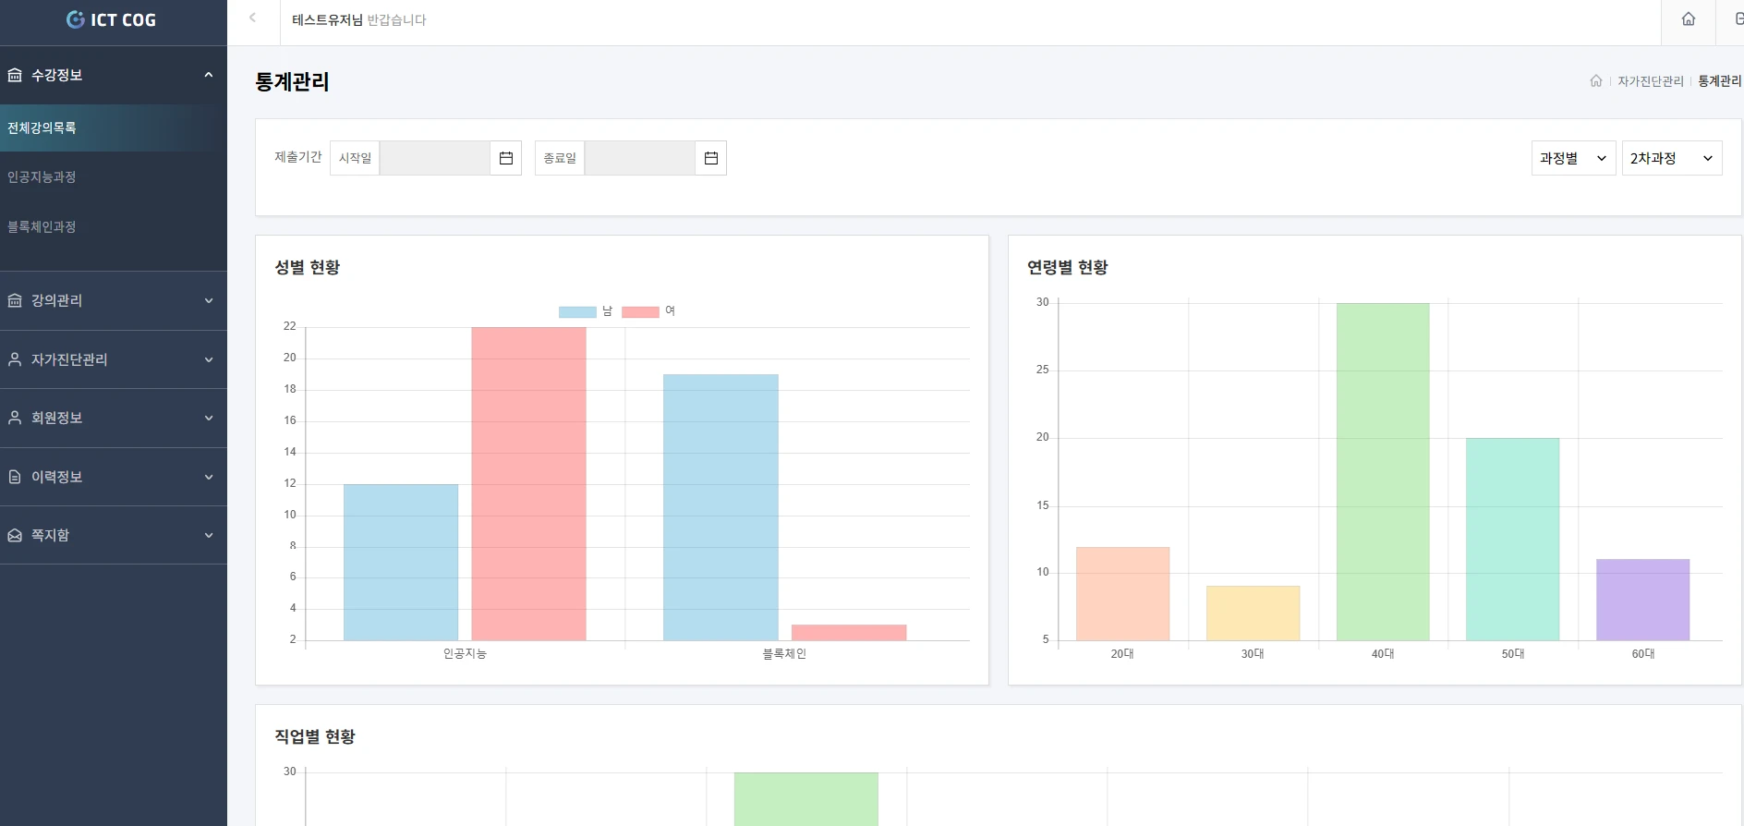The width and height of the screenshot is (1744, 826).
Task: Click the pink 여 bar for 블록체인
Action: [x=849, y=633]
